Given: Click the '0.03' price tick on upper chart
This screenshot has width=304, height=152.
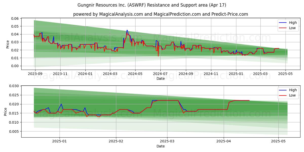Looking at the screenshot, I should [x=15, y=42].
